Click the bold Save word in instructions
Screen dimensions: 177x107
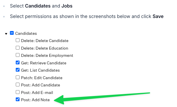[158, 17]
